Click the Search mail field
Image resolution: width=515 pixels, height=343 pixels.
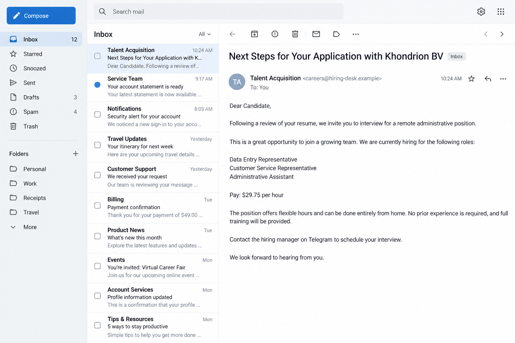pyautogui.click(x=219, y=12)
